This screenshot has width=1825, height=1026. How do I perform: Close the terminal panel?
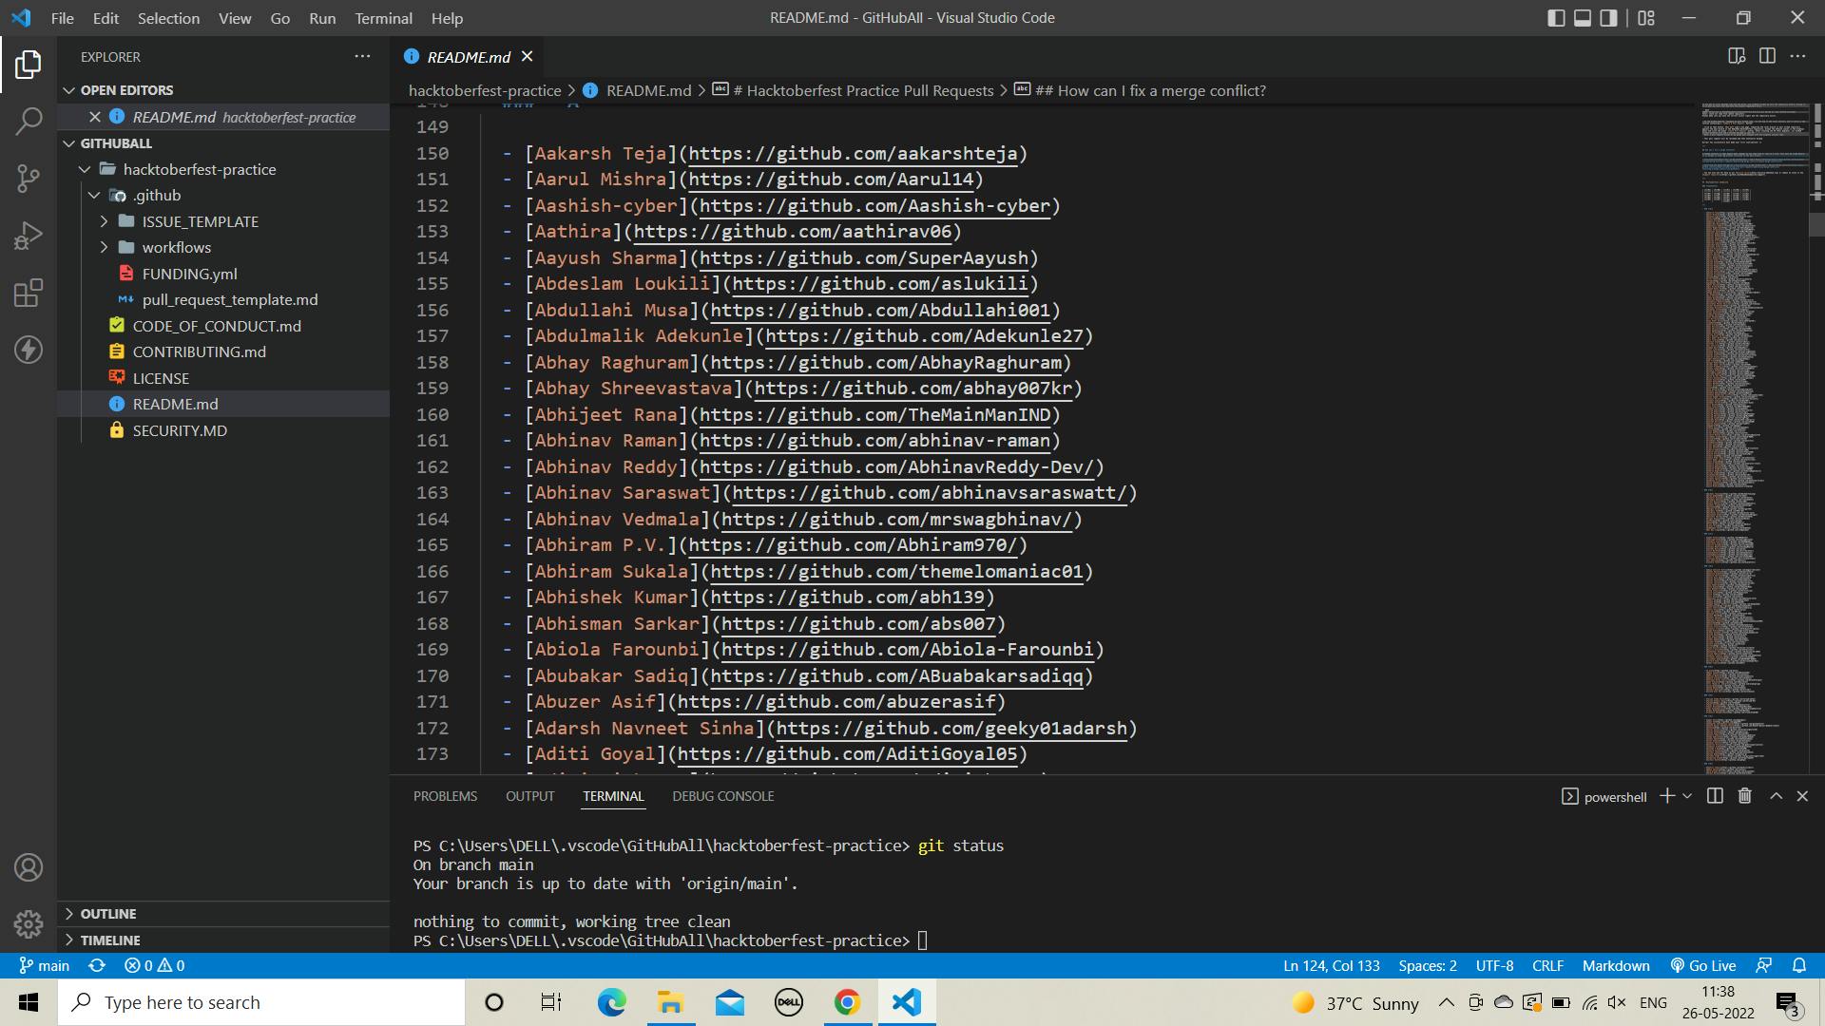point(1802,796)
